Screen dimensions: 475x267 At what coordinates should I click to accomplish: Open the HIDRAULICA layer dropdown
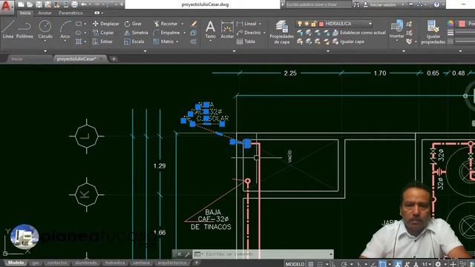coord(370,24)
